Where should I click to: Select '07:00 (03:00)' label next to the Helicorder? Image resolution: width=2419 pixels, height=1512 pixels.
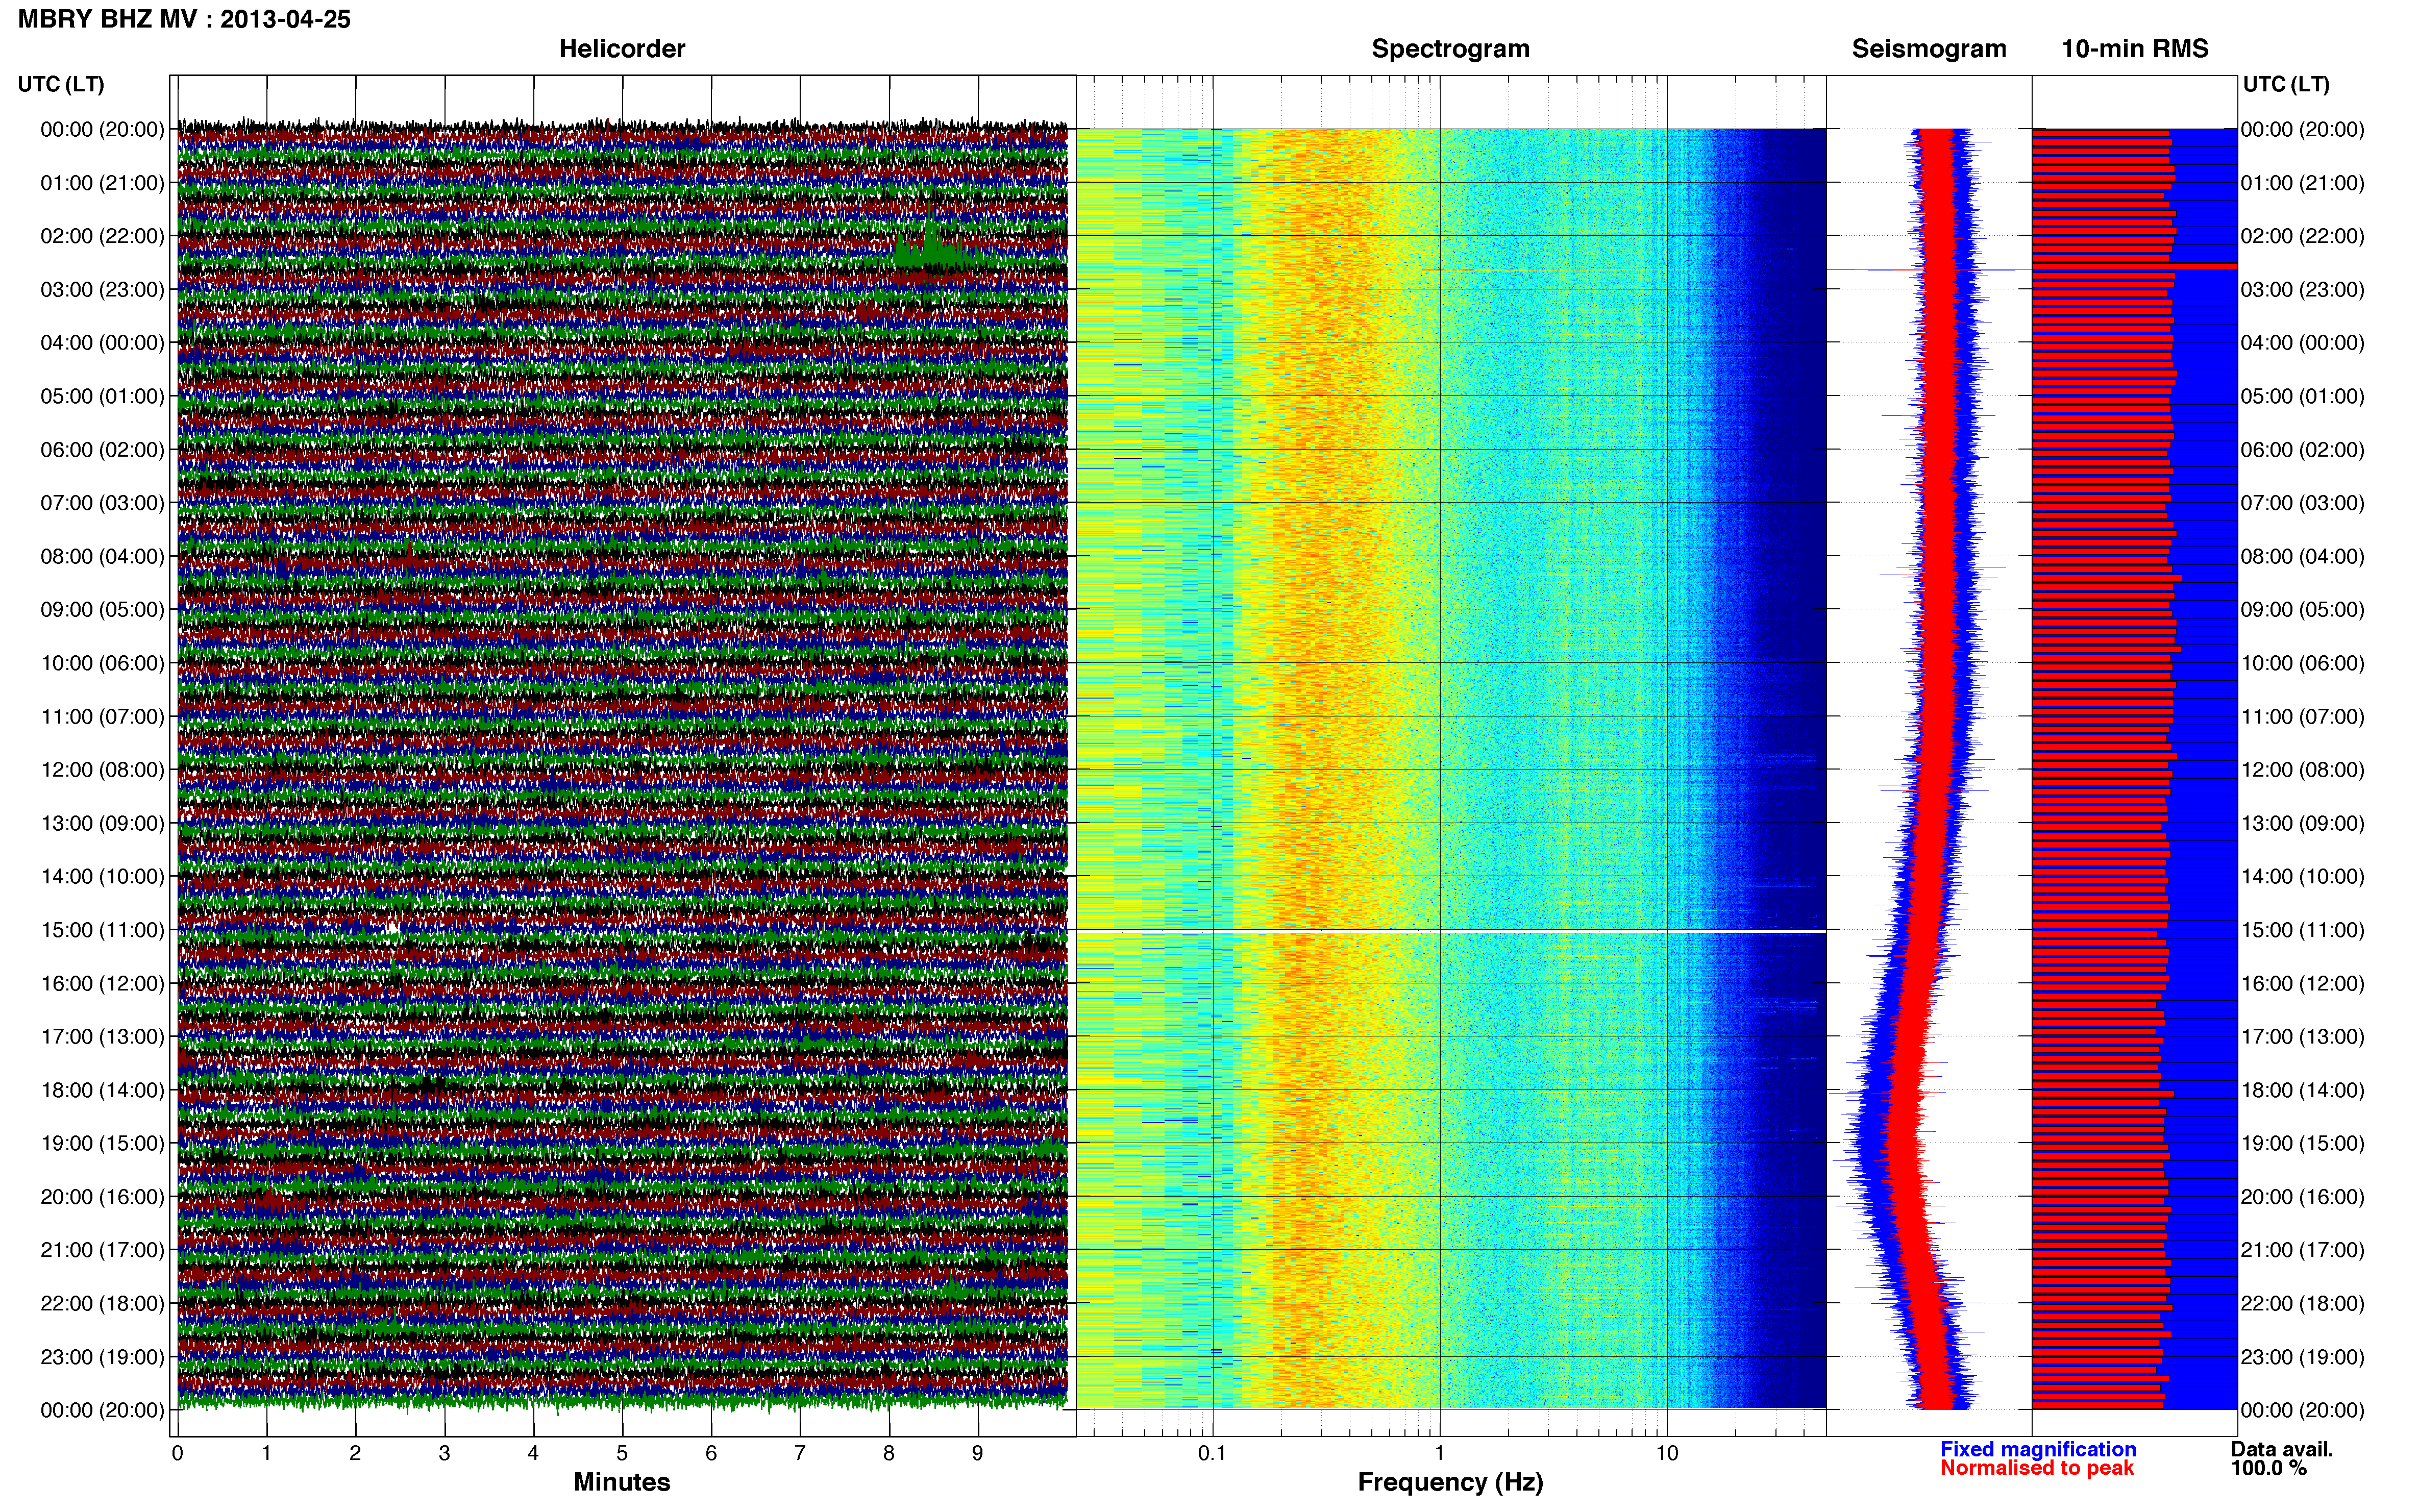point(102,503)
